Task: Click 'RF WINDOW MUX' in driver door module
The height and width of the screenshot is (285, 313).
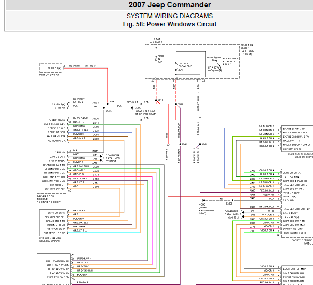Action: [x=55, y=173]
